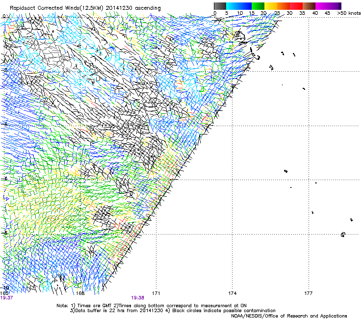Click the gray 0-5 knots color swatch
The width and height of the screenshot is (363, 319).
click(220, 6)
